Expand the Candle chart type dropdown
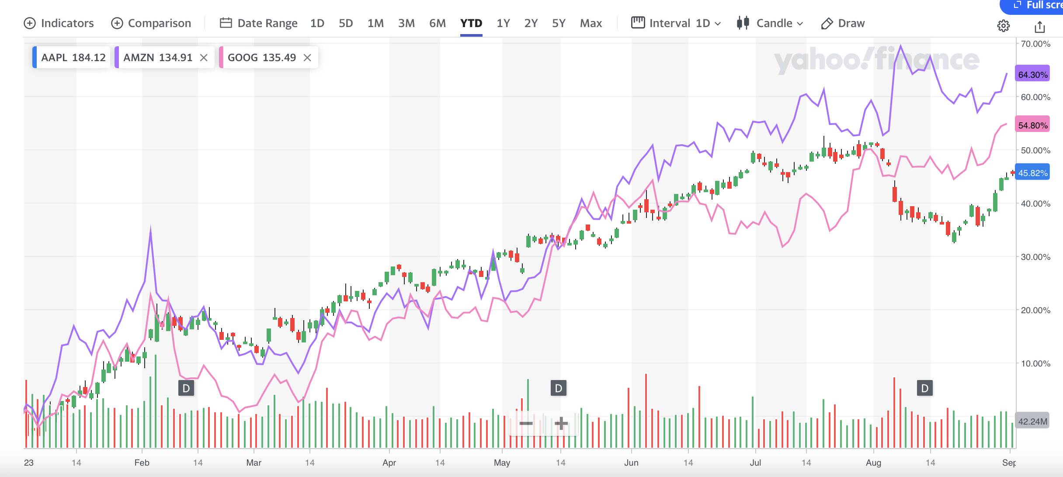 (x=770, y=23)
